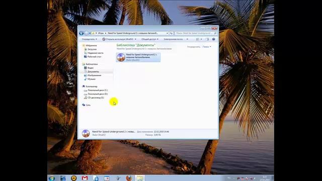The image size is (322, 181).
Task: Open Загрузки in the navigation pane
Action: coord(92,49)
